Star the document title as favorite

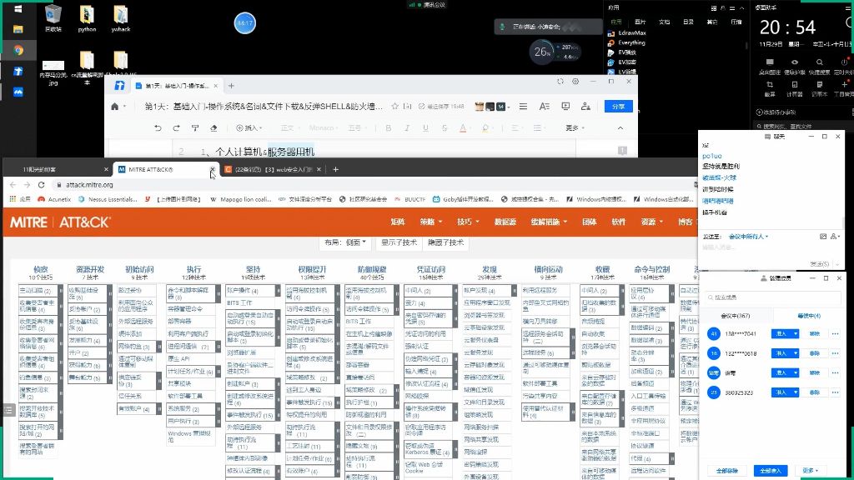click(x=394, y=106)
